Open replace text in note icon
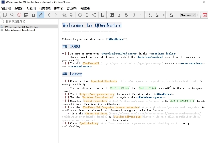Image resolution: width=208 pixels, height=143 pixels. click(71, 15)
